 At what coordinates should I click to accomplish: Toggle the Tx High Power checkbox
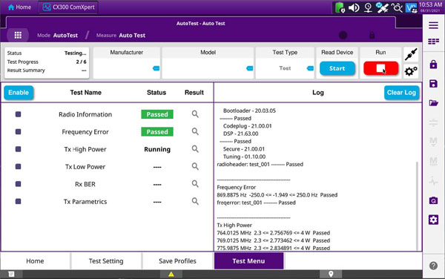click(18, 149)
